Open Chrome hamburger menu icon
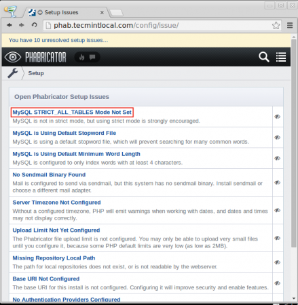The width and height of the screenshot is (298, 305). coord(290,25)
